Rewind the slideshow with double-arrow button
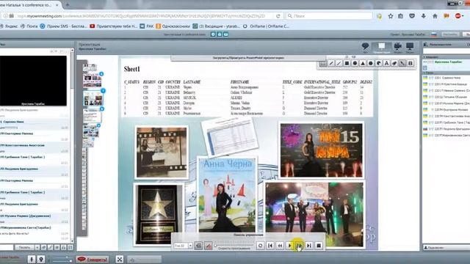The height and width of the screenshot is (264, 470). click(280, 246)
